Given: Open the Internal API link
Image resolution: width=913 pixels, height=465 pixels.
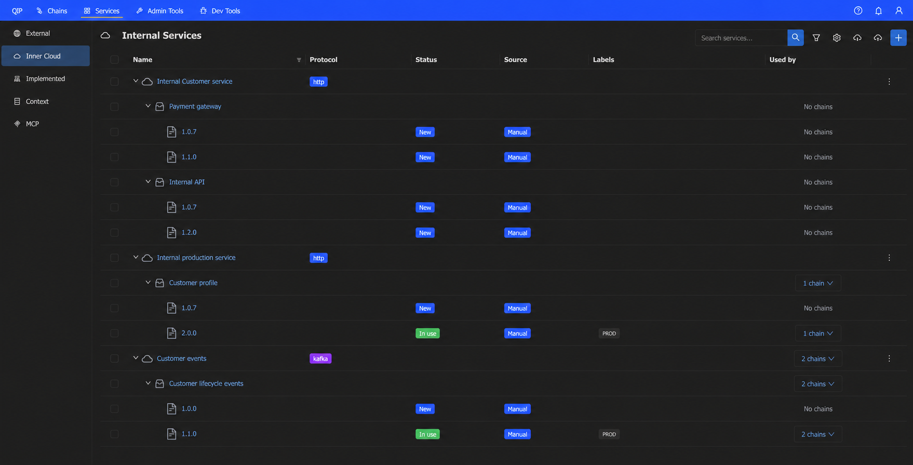Looking at the screenshot, I should pyautogui.click(x=186, y=182).
